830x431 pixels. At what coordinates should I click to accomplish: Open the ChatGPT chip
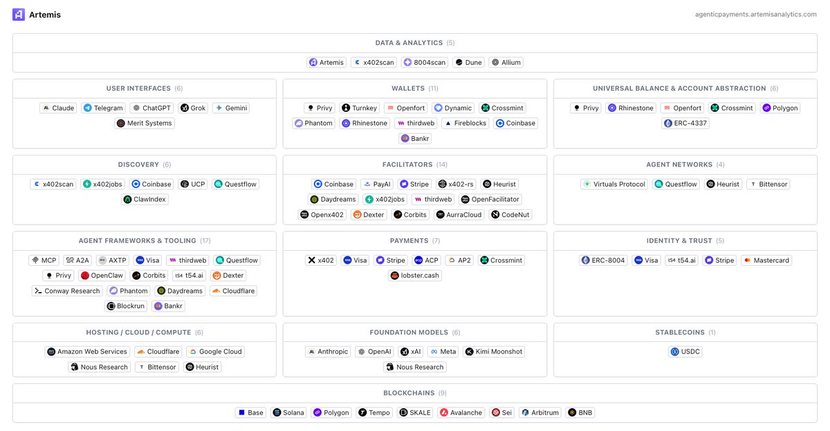tap(152, 108)
